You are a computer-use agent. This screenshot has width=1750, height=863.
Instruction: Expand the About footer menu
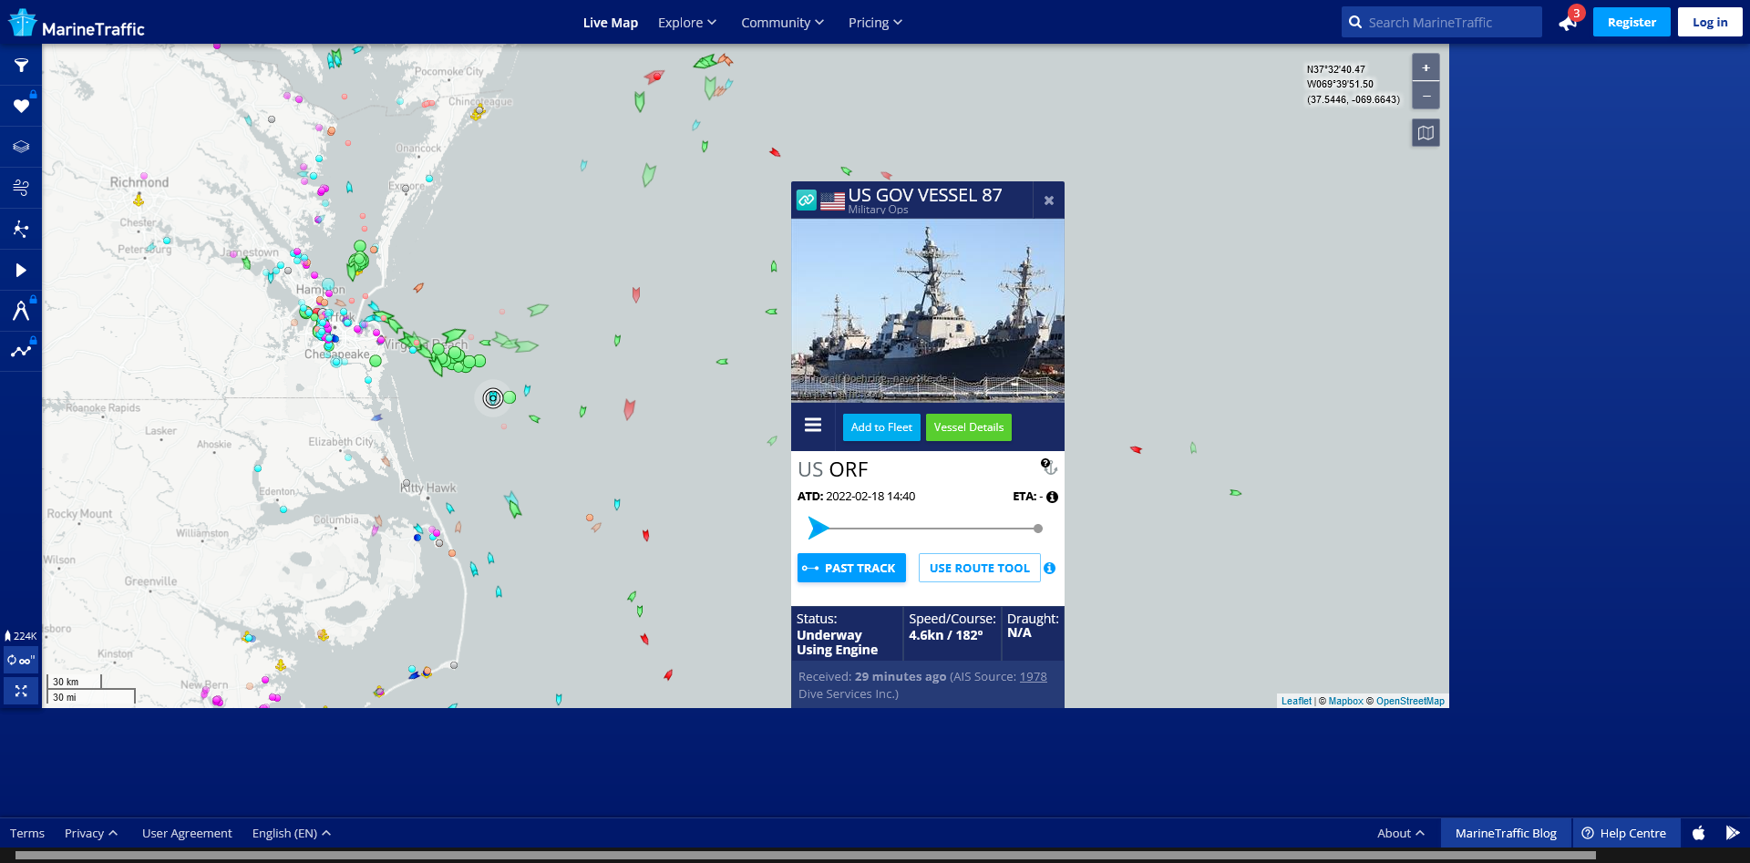tap(1401, 833)
